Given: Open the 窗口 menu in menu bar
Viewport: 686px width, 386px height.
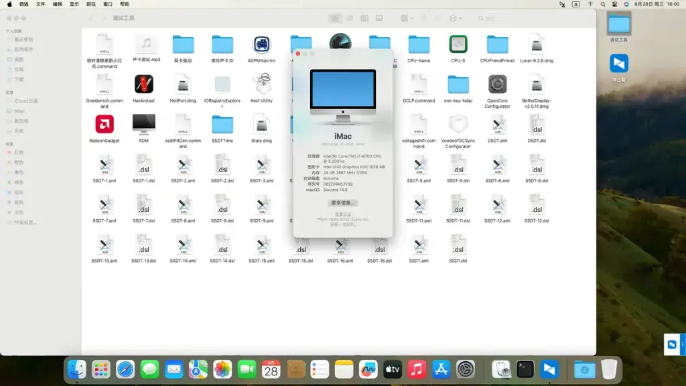Looking at the screenshot, I should pos(108,5).
